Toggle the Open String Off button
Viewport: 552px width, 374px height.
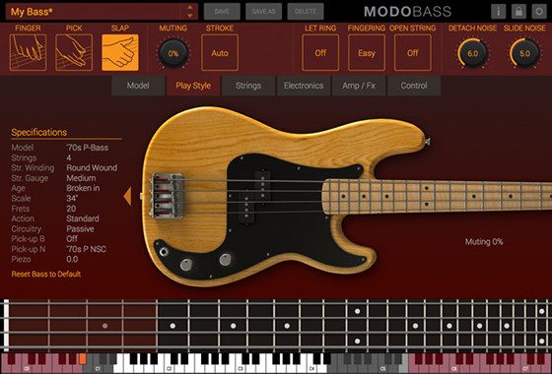click(413, 53)
